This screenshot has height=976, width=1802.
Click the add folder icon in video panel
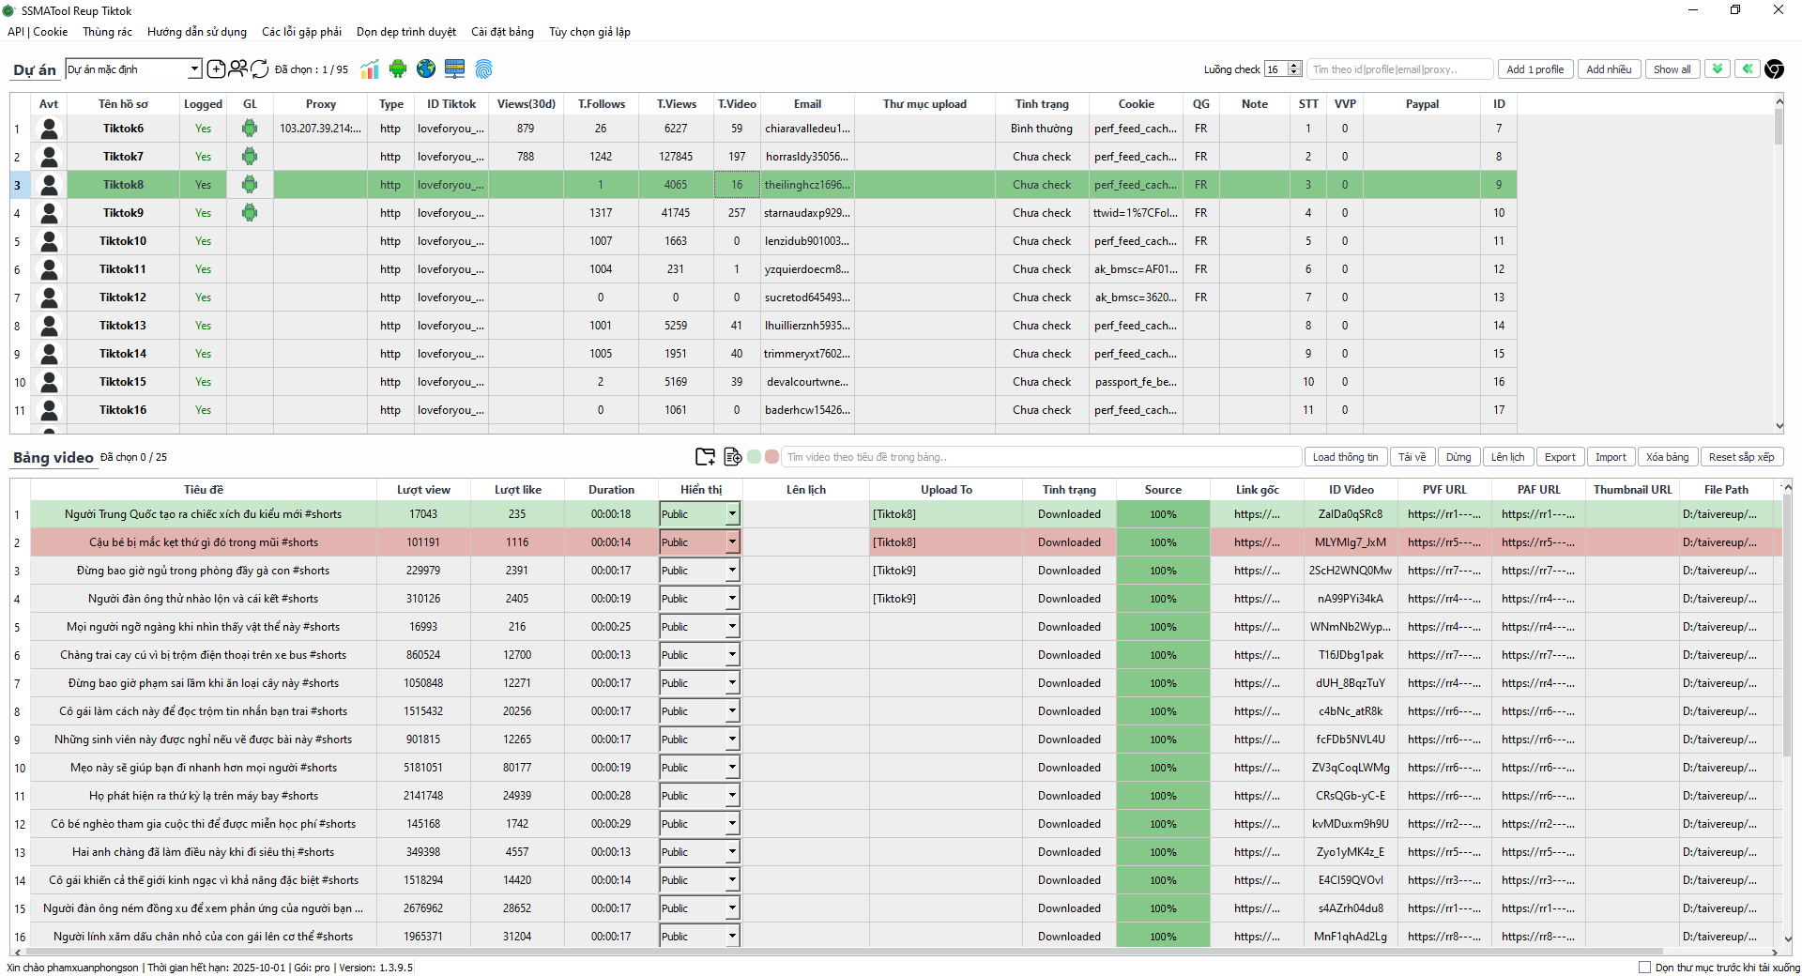click(x=705, y=457)
